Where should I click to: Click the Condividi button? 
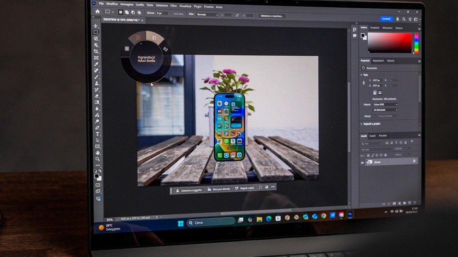[386, 19]
